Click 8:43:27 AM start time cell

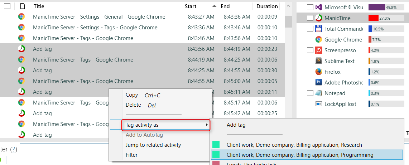pyautogui.click(x=201, y=17)
